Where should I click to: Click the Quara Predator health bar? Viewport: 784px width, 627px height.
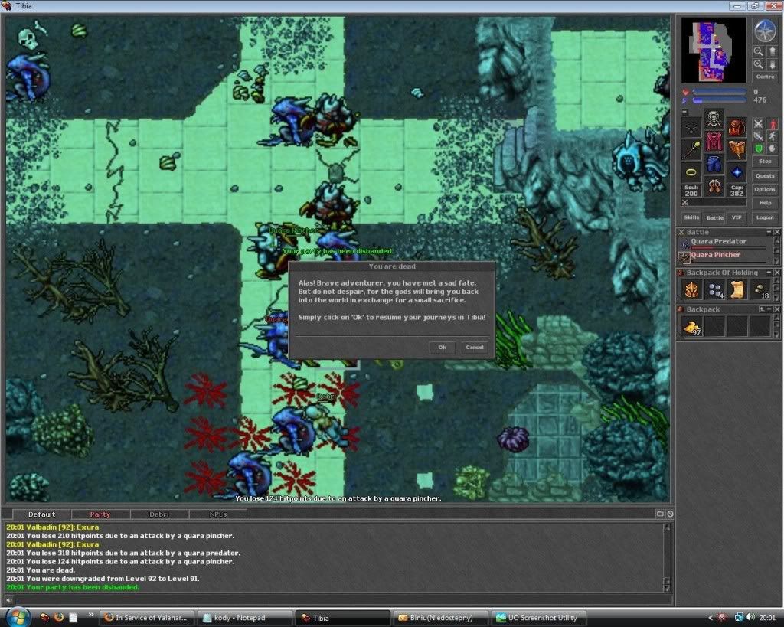coord(729,247)
